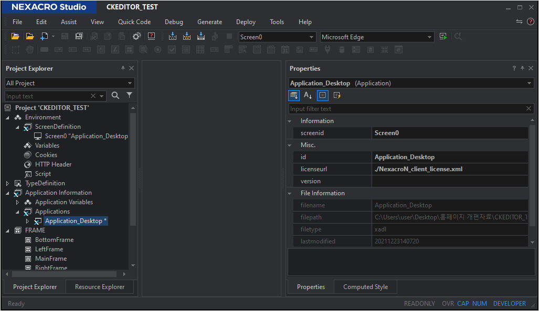The height and width of the screenshot is (311, 539).
Task: Switch Properties panel to event list view
Action: tap(337, 95)
